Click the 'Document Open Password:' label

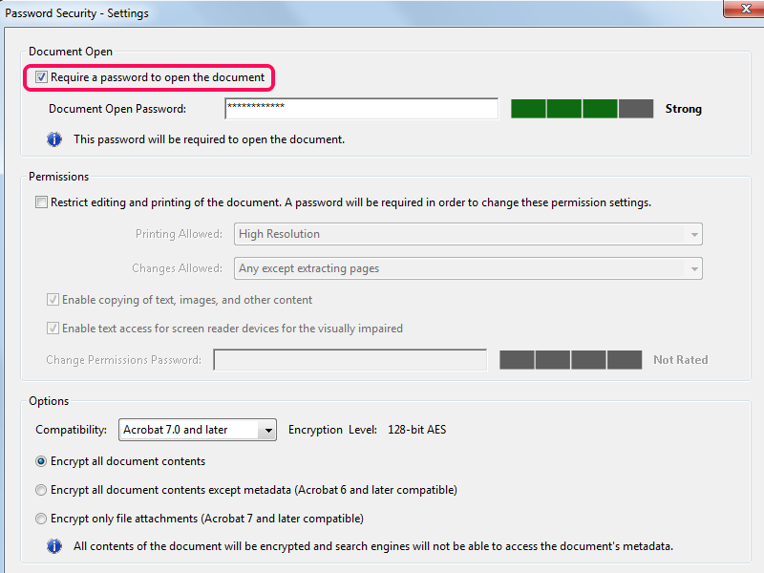(117, 109)
